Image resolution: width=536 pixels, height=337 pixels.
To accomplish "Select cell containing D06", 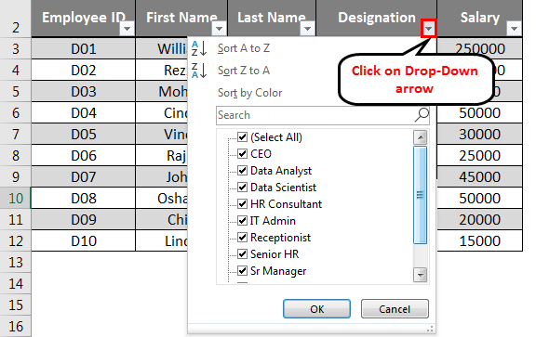I will pyautogui.click(x=84, y=156).
